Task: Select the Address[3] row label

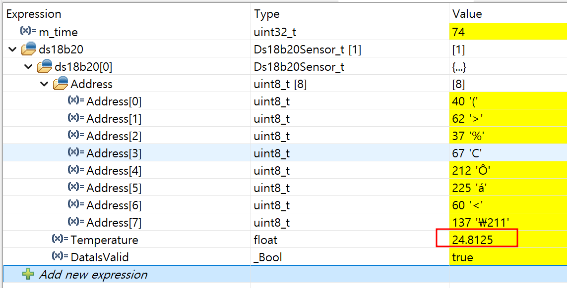Action: click(114, 154)
